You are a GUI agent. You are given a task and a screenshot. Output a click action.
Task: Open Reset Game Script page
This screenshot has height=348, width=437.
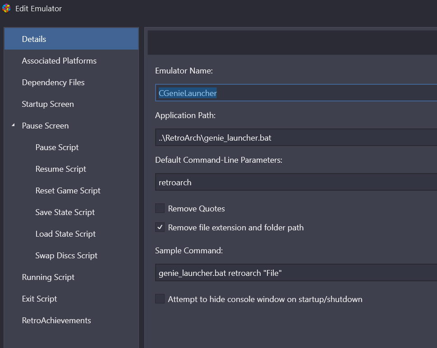[71, 191]
